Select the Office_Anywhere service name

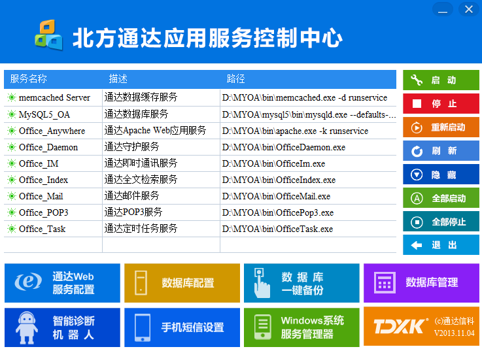(52, 131)
